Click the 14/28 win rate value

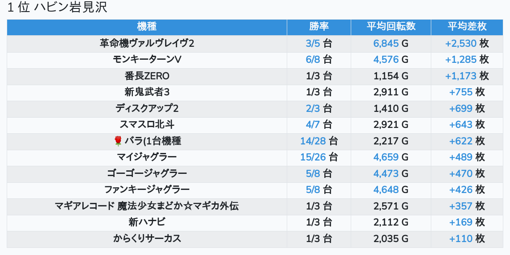(313, 141)
